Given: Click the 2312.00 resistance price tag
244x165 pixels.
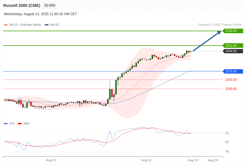Looking at the screenshot, I should (x=233, y=46).
